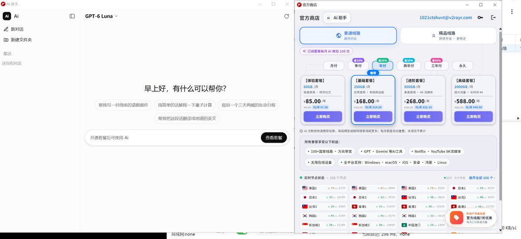Click the sparkle icon in 订阅套餐 banner

(x=305, y=51)
